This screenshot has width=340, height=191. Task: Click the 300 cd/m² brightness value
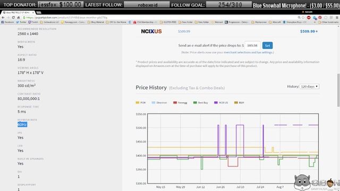tap(27, 85)
